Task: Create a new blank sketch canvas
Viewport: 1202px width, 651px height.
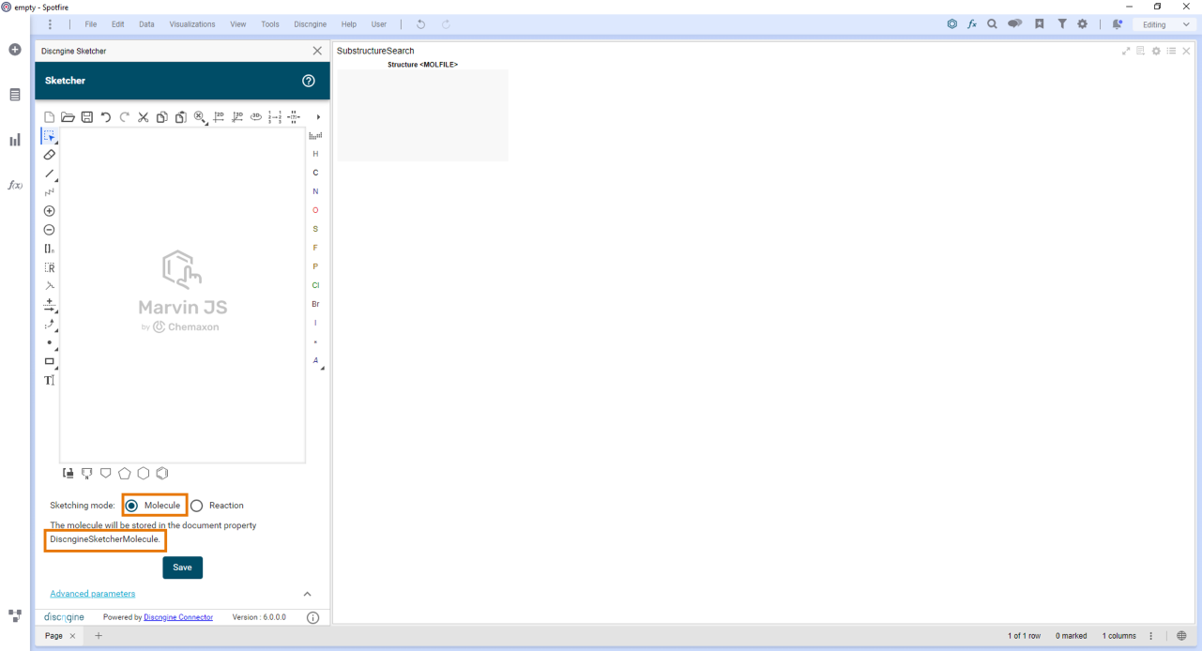Action: [50, 117]
